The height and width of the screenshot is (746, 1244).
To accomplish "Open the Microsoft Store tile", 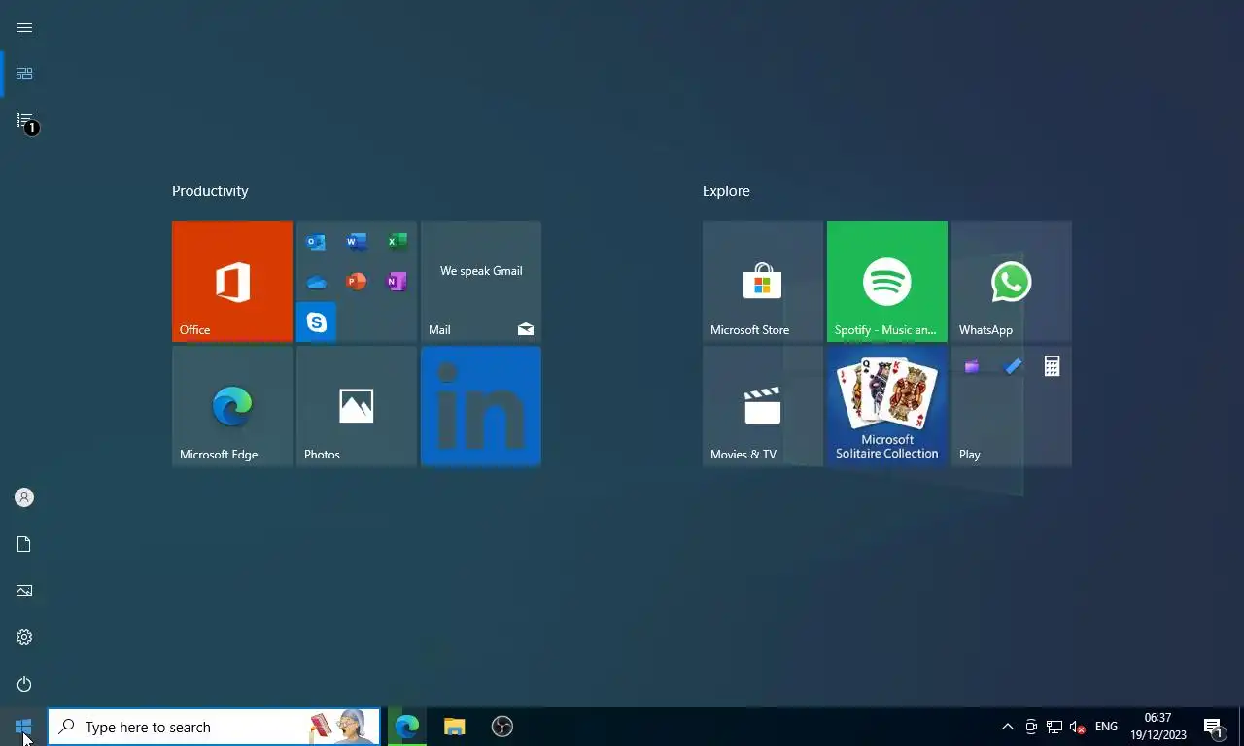I will (x=763, y=282).
